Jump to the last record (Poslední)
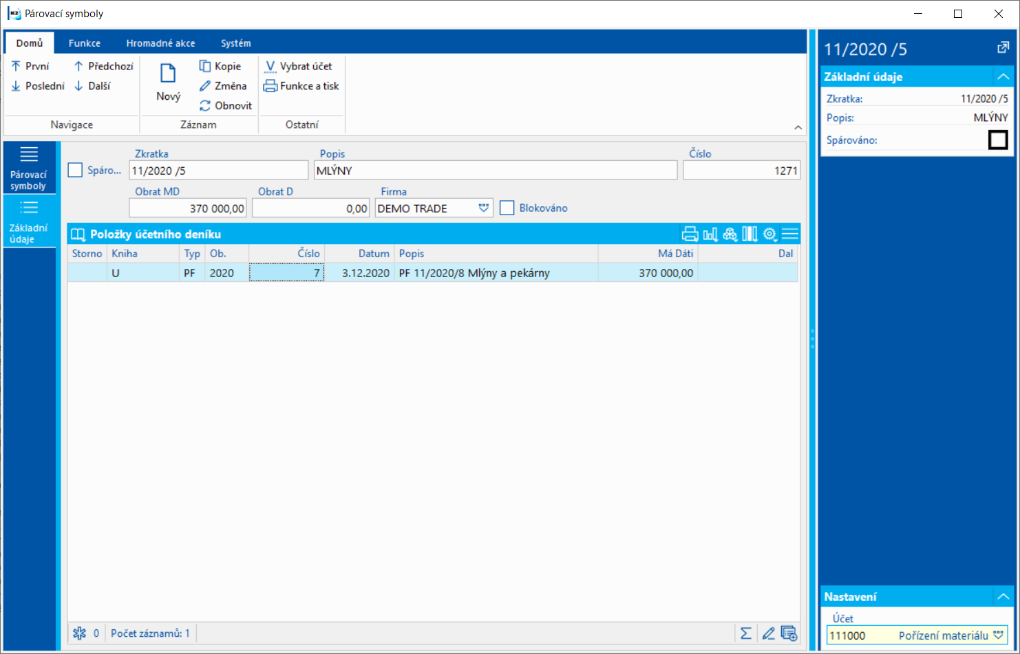The width and height of the screenshot is (1020, 654). pos(38,86)
